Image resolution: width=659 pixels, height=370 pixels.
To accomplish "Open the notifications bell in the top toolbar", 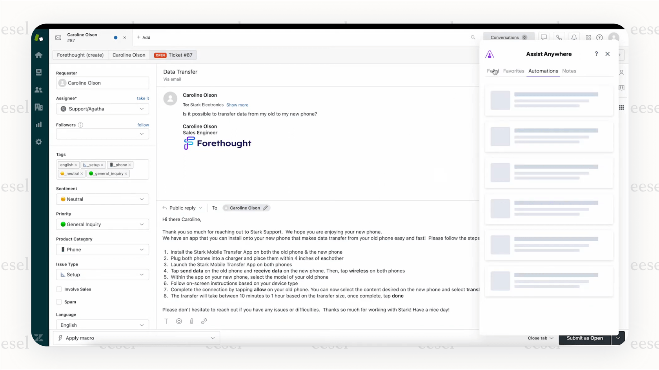I will point(574,37).
